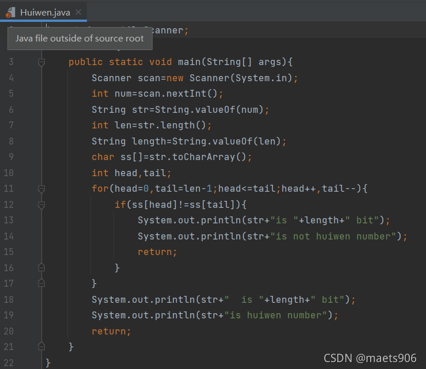
Task: Click the '" is "' string on line 18
Action: [244, 300]
